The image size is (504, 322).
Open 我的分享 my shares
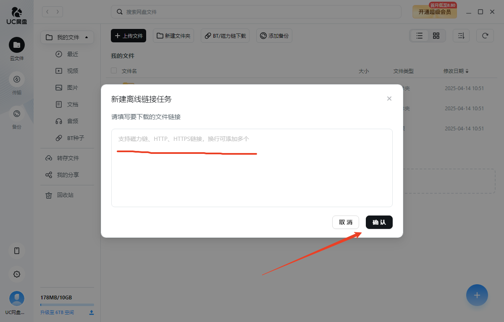(67, 175)
